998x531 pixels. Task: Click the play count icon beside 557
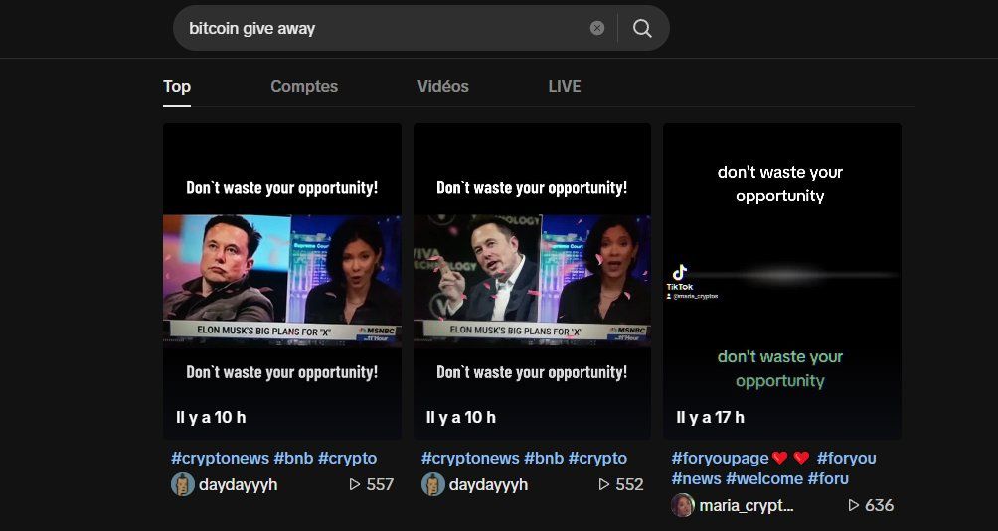point(355,484)
